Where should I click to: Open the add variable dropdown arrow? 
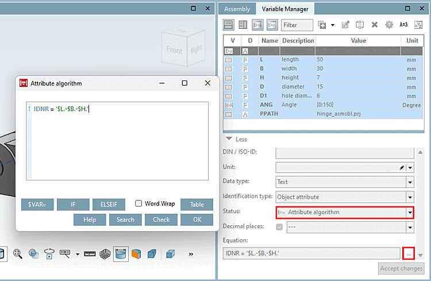tap(333, 25)
